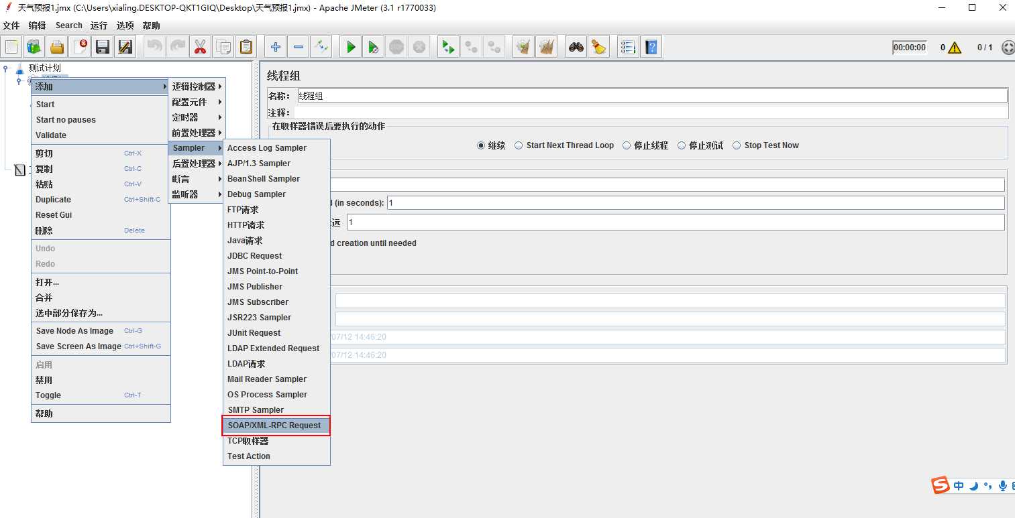Choose JDBC Request from sampler list
Screen dimensions: 1015x518
[276, 256]
